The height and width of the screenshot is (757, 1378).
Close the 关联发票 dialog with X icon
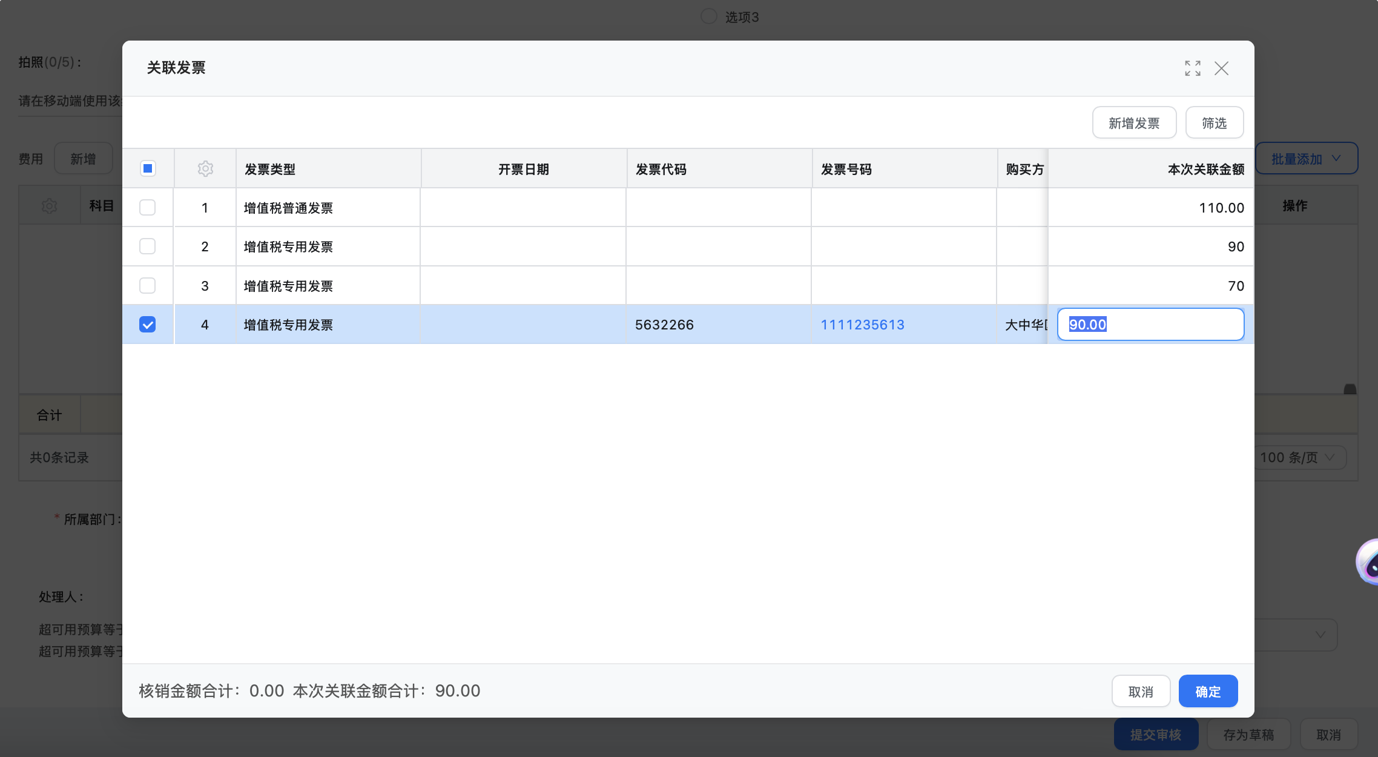coord(1221,68)
